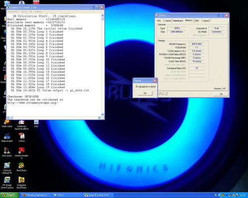Click the memory Type field showing DDR2
Viewport: 248px width, 198px height.
177,28
